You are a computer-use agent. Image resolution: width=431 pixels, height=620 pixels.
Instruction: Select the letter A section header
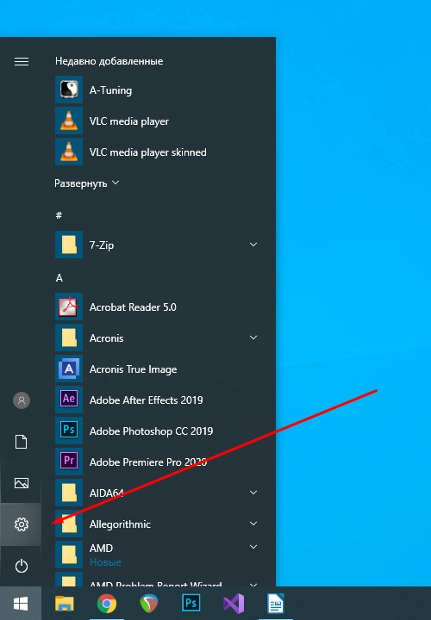click(x=59, y=278)
